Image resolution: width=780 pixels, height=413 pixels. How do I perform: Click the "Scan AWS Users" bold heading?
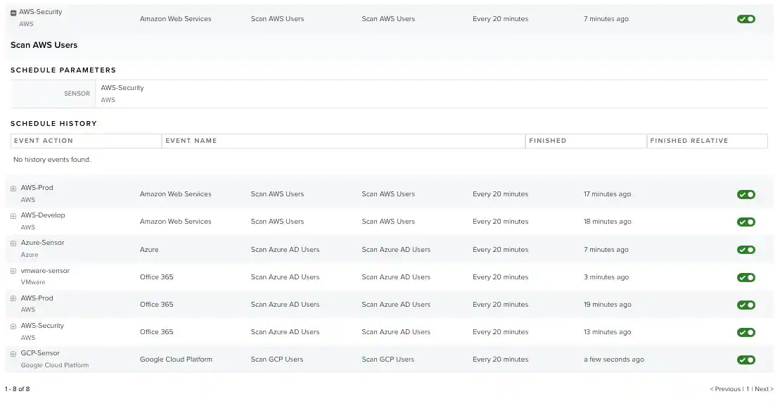coord(44,45)
